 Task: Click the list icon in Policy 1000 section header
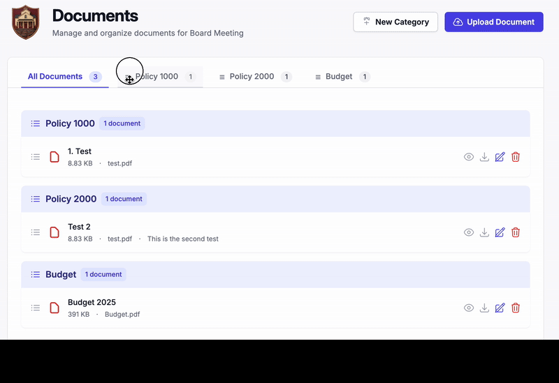[x=36, y=123]
